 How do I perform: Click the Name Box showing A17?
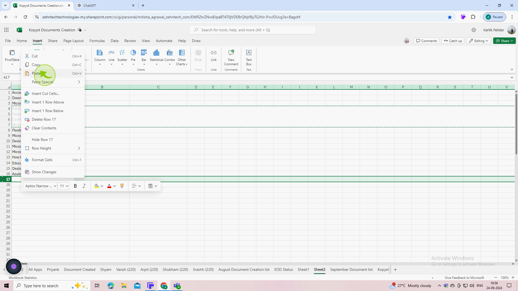pos(11,77)
